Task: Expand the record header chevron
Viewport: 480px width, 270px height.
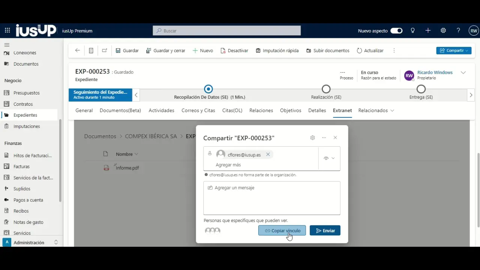Action: [463, 73]
